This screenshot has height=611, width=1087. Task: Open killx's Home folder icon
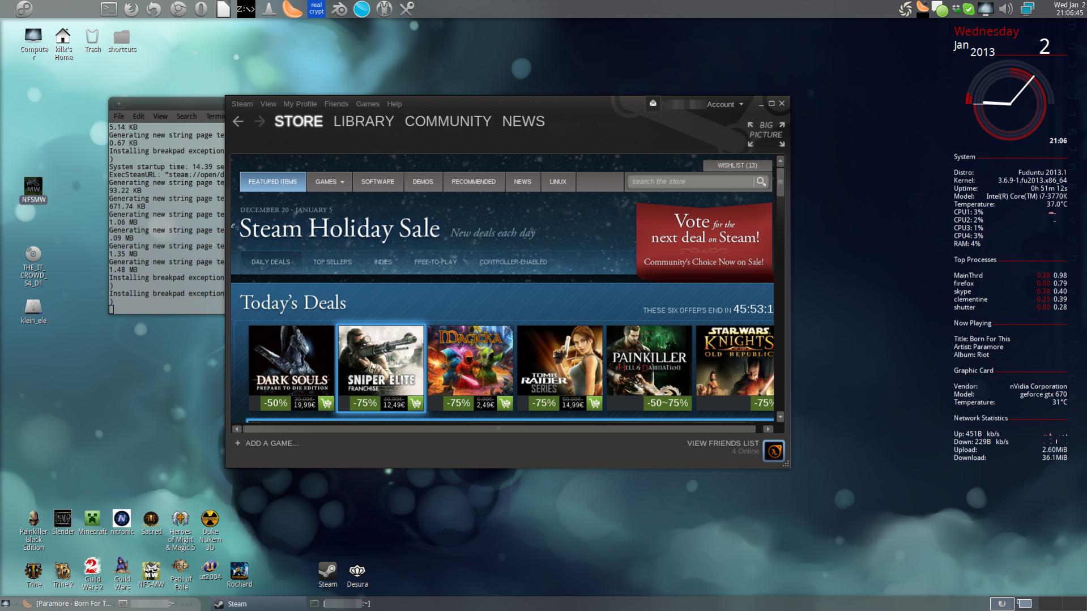pyautogui.click(x=63, y=44)
